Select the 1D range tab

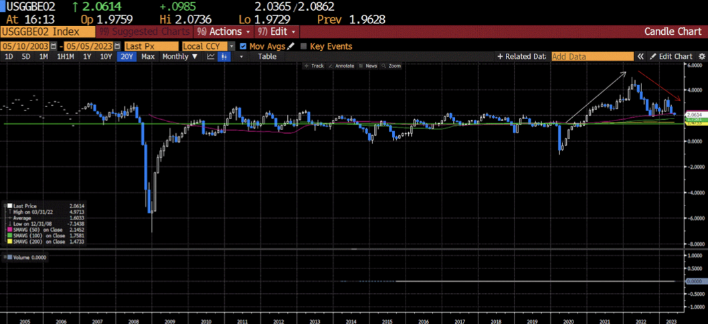pos(9,56)
